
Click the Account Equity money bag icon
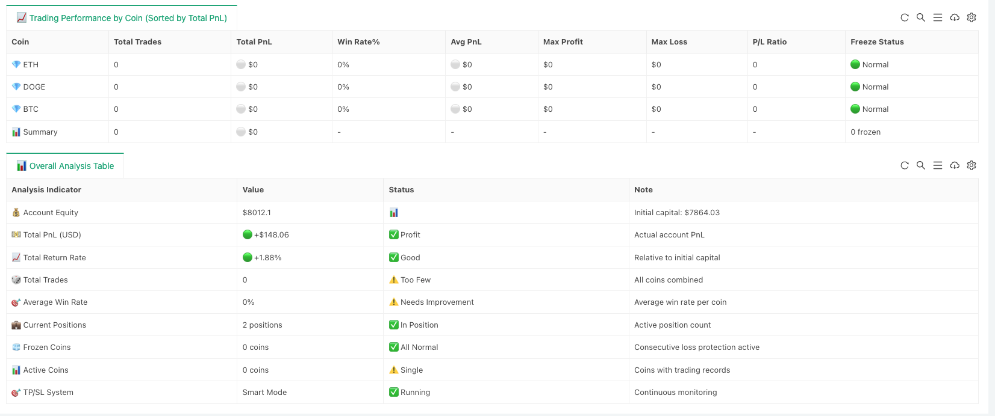(x=16, y=212)
